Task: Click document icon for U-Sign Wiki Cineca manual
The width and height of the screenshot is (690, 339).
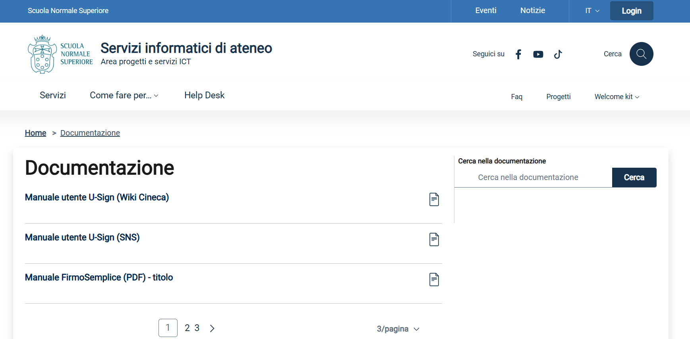Action: click(x=434, y=199)
